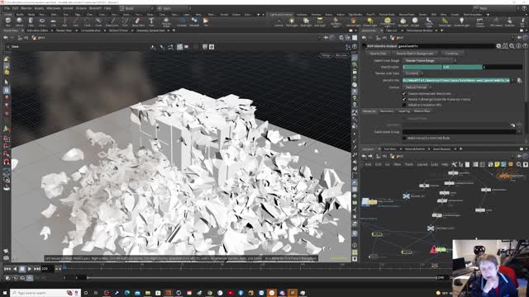Add a Sky Light from the shelf
The height and width of the screenshot is (297, 529).
click(403, 22)
